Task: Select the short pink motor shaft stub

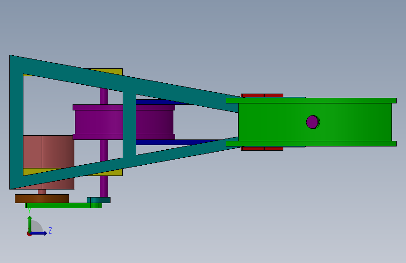Action: click(42, 192)
